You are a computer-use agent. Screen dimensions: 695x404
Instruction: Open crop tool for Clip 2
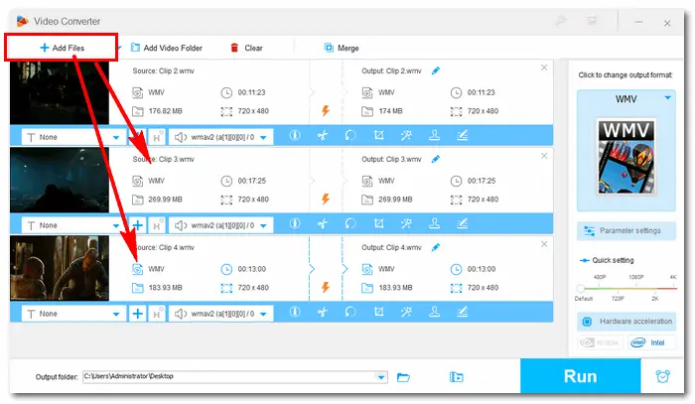(x=378, y=135)
